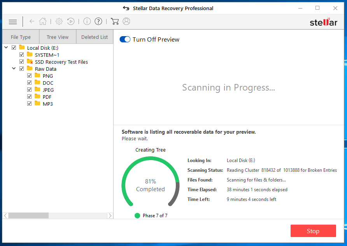Click the JPEG folder icon
The image size is (347, 246).
(37, 89)
